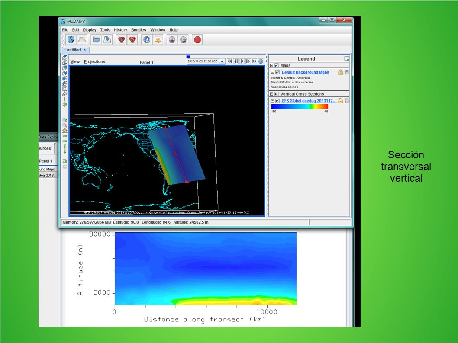The width and height of the screenshot is (458, 343).
Task: Open the Default Background Maps link
Action: 305,72
